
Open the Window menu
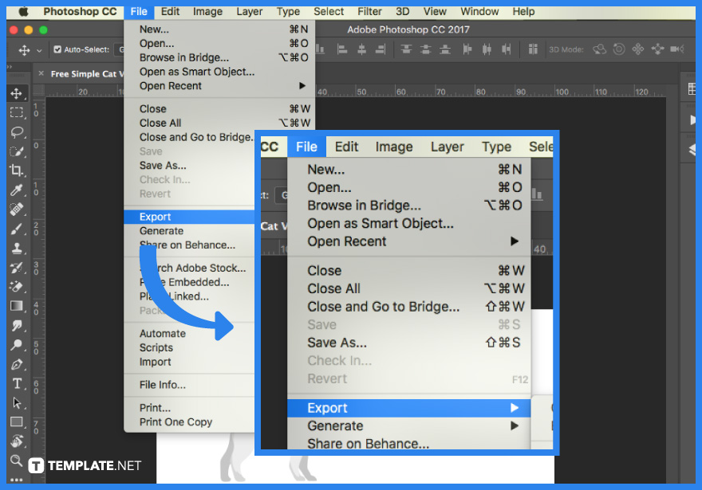tap(479, 11)
